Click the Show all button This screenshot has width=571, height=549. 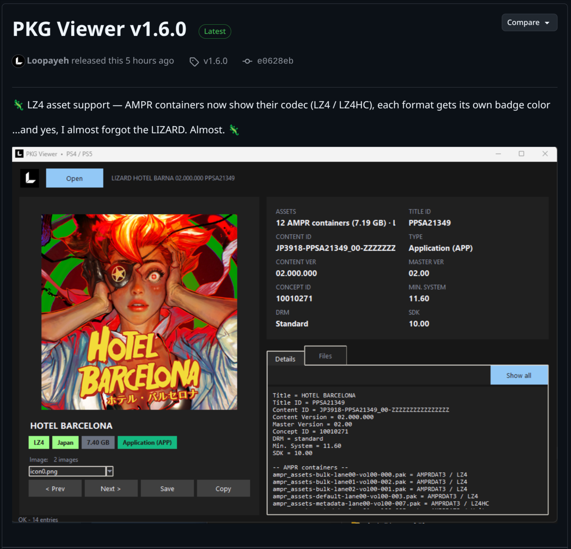click(x=519, y=376)
